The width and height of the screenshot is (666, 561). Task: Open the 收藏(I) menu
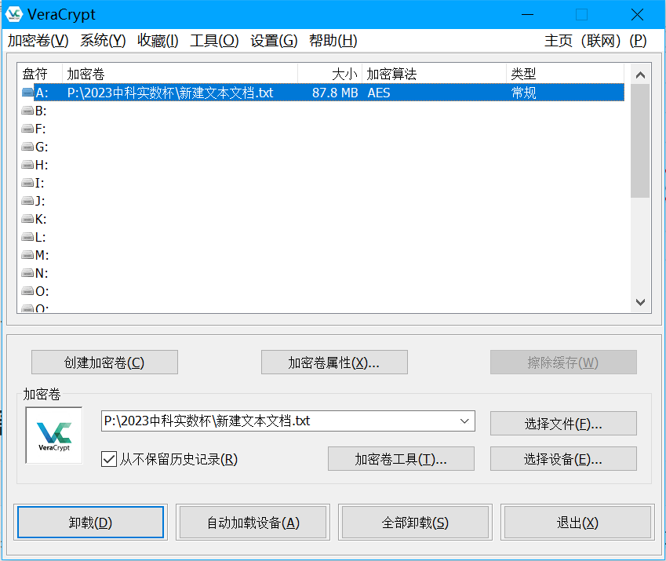tap(158, 41)
